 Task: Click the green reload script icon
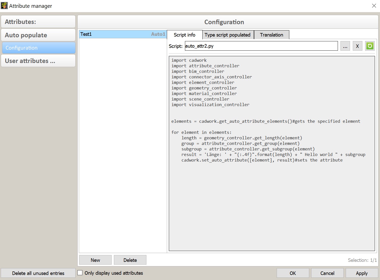pos(370,46)
